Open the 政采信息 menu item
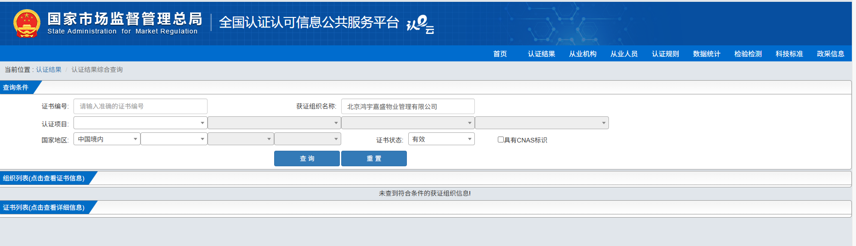Viewport: 856px width, 246px height. [x=831, y=54]
